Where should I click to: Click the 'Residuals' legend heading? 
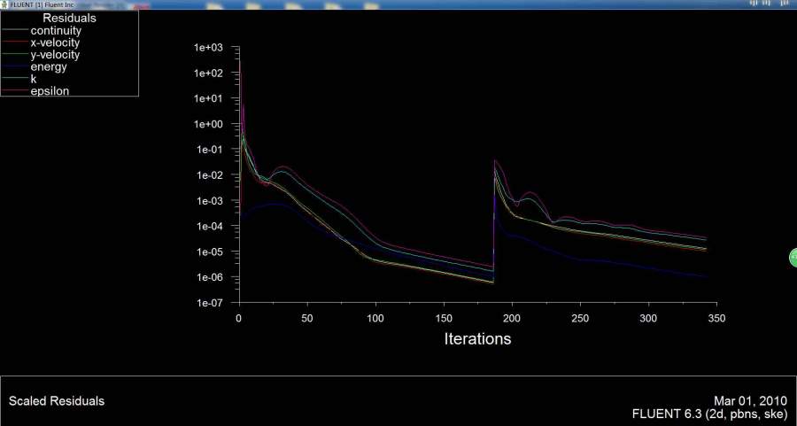69,18
